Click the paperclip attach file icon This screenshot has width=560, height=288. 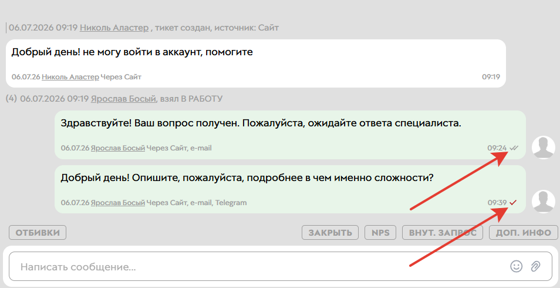pos(535,266)
